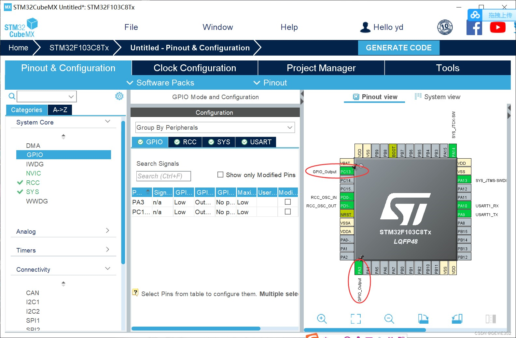The width and height of the screenshot is (516, 338).
Task: Select the PA13 pin on chip
Action: coord(464,180)
